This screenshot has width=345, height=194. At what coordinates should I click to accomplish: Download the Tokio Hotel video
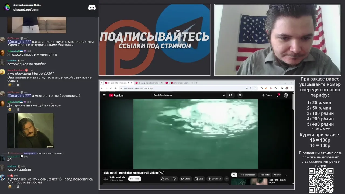tap(214, 179)
